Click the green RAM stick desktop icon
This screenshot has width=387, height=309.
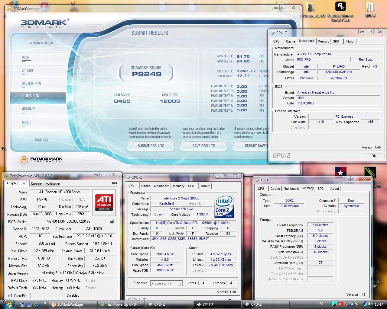pyautogui.click(x=370, y=172)
